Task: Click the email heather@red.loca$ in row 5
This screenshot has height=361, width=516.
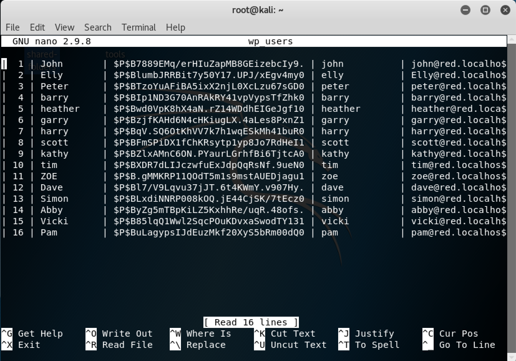Action: [459, 109]
